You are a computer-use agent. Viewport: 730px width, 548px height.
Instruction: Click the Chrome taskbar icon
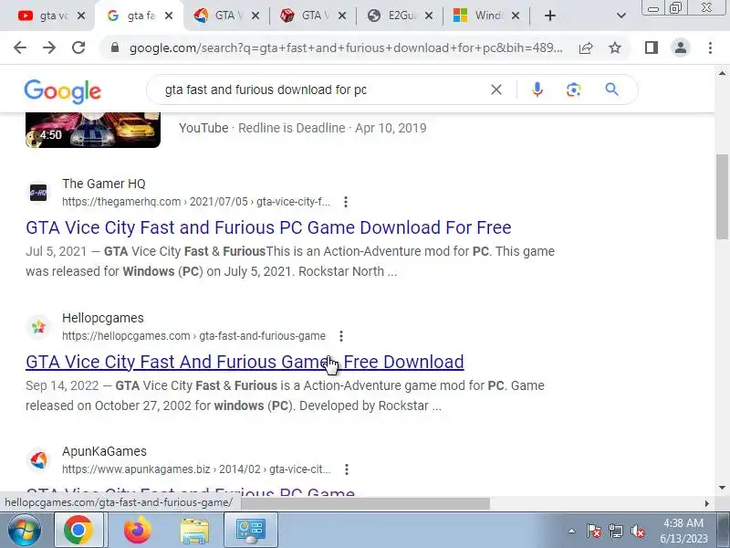pos(78,531)
